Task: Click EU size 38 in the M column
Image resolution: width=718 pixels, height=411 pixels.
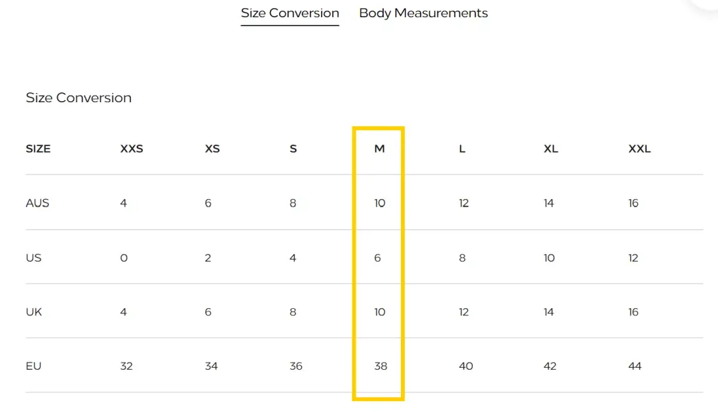Action: click(x=380, y=366)
